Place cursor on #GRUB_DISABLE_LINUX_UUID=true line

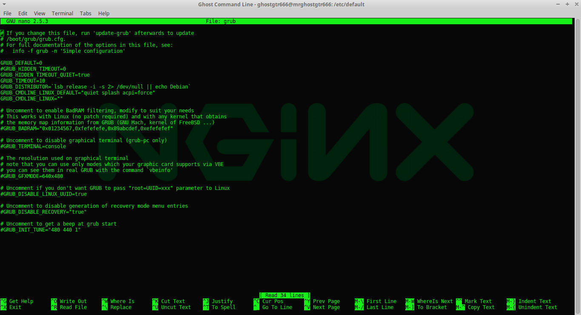point(44,194)
